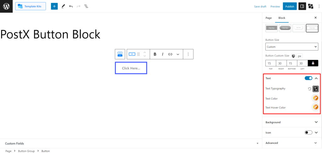The width and height of the screenshot is (322, 153).
Task: Open more rich text controls dropdown
Action: (x=178, y=54)
